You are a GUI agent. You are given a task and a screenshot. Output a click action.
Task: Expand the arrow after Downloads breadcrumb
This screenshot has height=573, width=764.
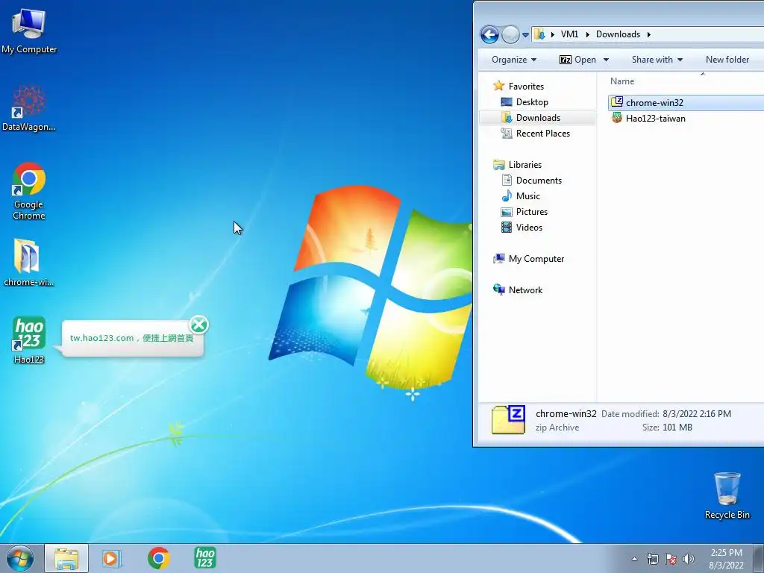649,34
